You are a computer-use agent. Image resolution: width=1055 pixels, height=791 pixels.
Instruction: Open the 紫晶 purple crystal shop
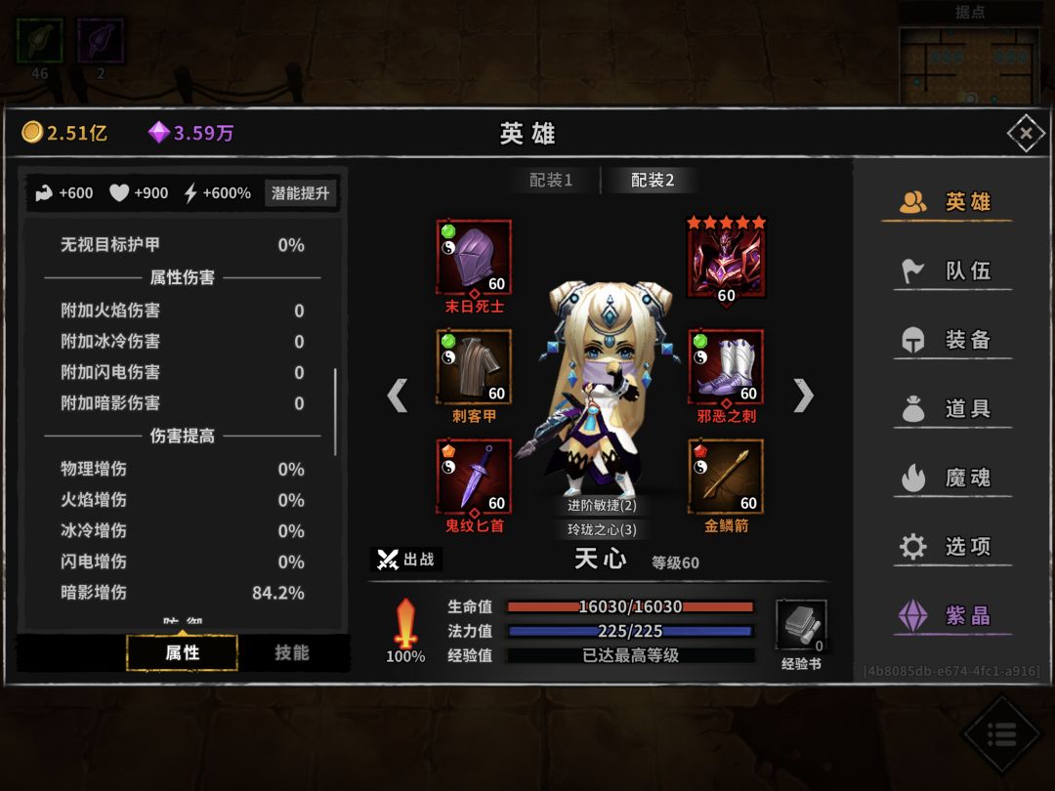coord(952,615)
